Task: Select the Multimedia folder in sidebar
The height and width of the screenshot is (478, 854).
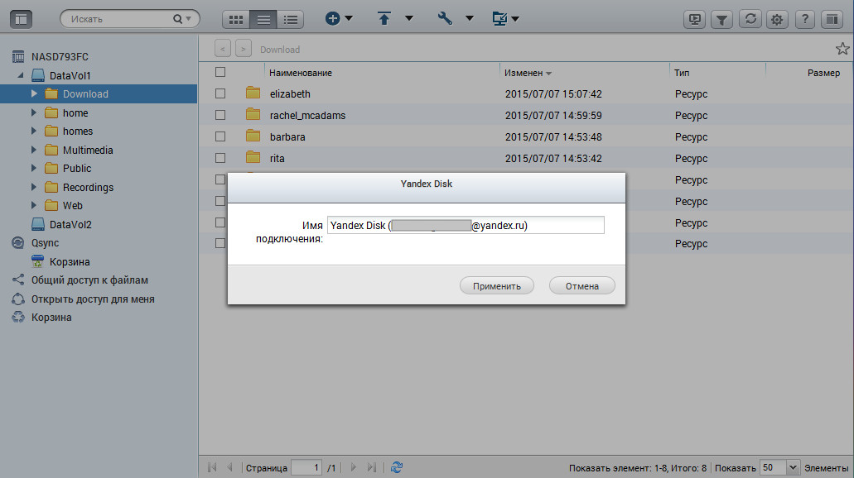Action: [88, 150]
